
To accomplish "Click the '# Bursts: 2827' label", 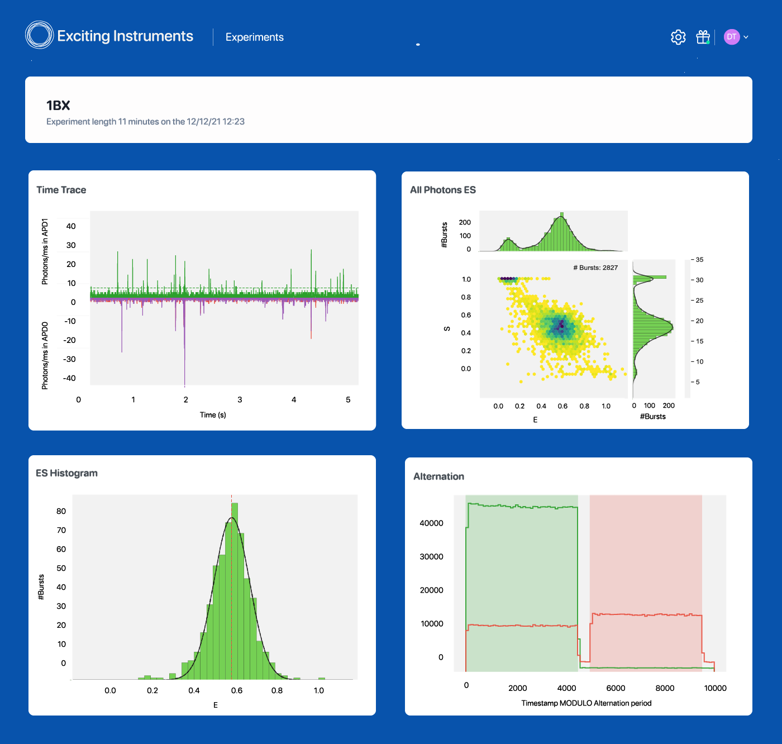I will coord(595,268).
